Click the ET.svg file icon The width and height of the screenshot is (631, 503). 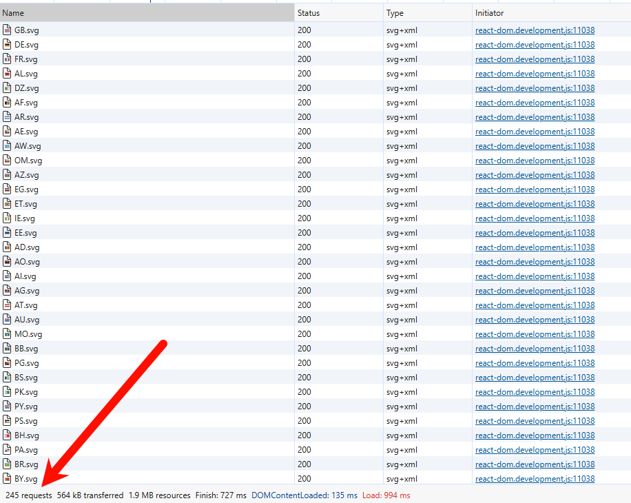(7, 204)
